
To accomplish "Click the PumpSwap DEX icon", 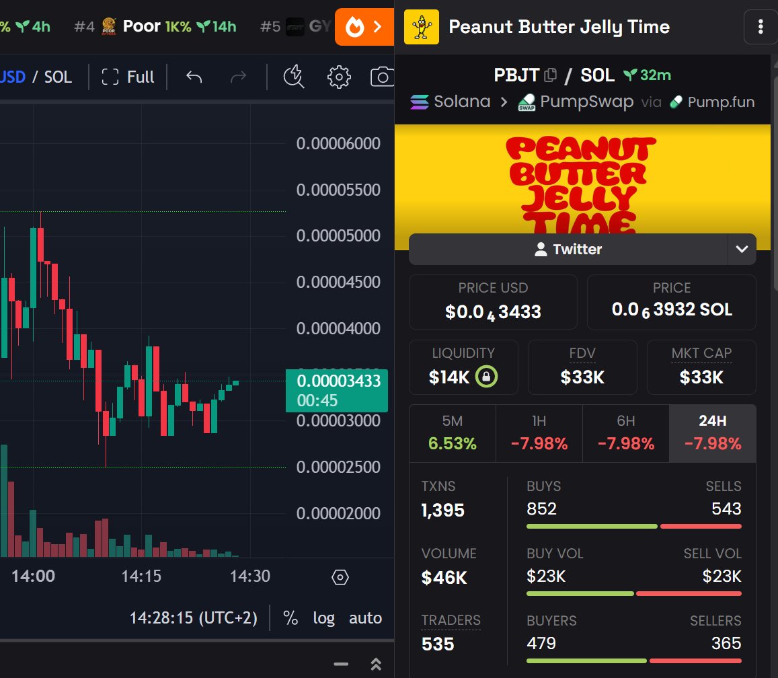I will [527, 102].
